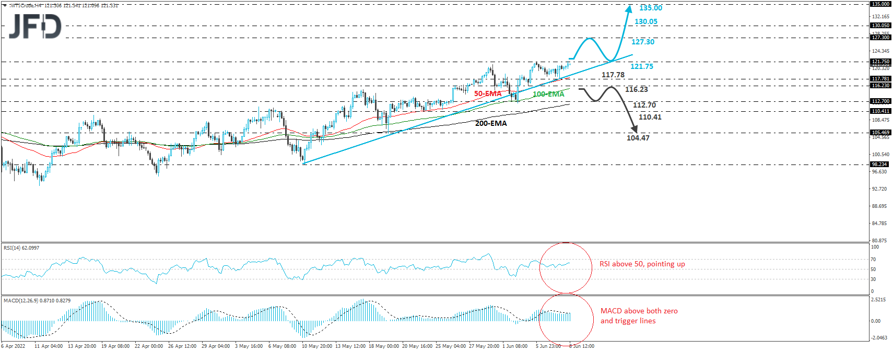893x352 pixels.
Task: Click the 104.47 downside target label
Action: click(638, 138)
